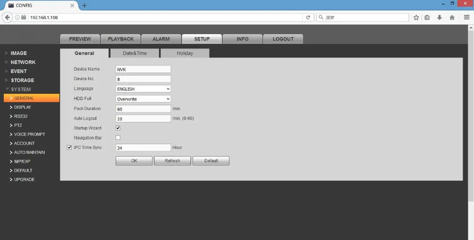Close the CONFIG browser tab
This screenshot has height=240, width=474.
point(72,5)
